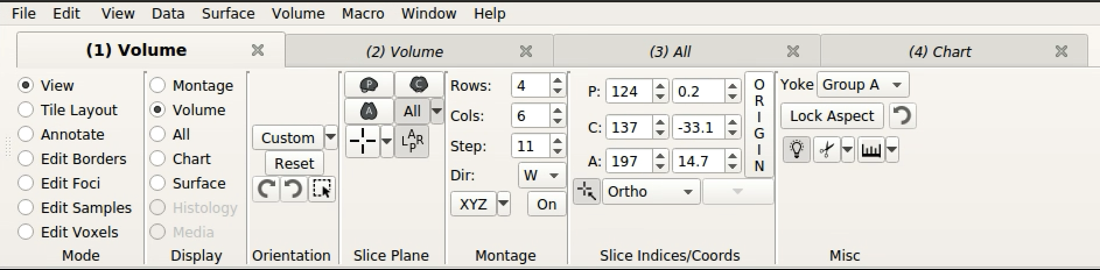
Task: Select the View mode radio button
Action: [x=26, y=86]
